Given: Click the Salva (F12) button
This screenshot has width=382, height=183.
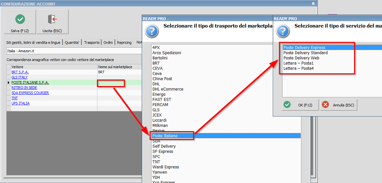Looking at the screenshot, I should [x=20, y=22].
